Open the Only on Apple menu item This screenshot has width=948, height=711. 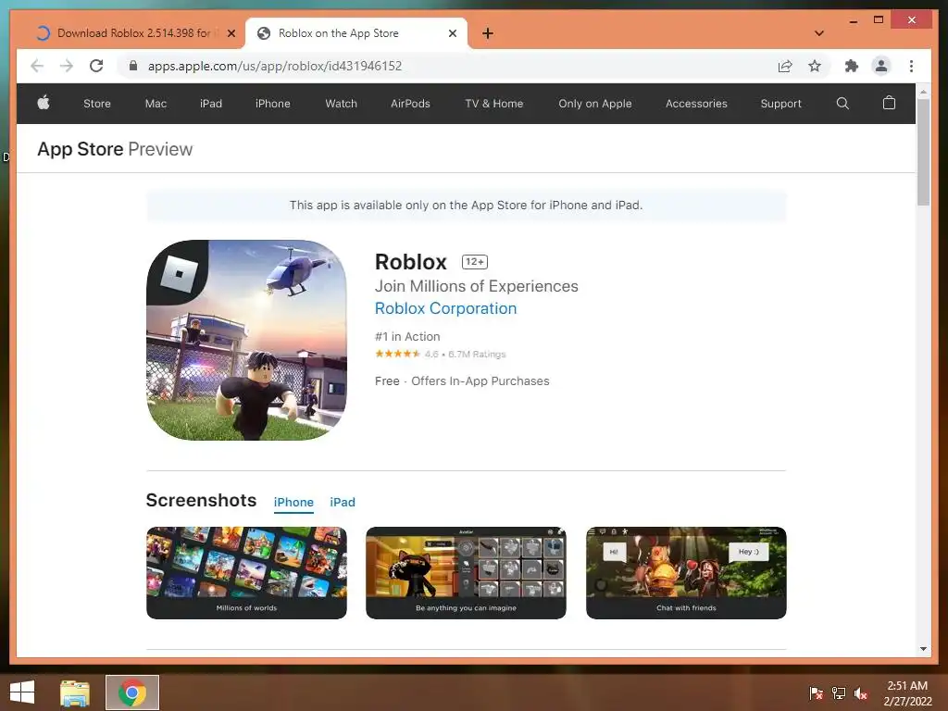595,104
